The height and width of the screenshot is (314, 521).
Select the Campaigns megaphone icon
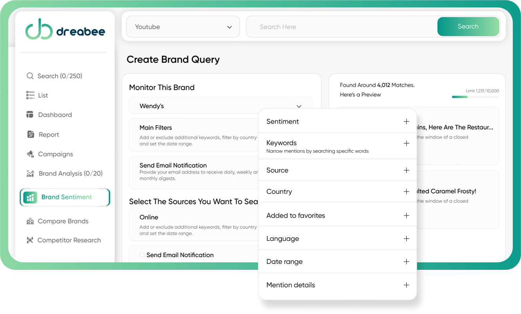click(30, 154)
